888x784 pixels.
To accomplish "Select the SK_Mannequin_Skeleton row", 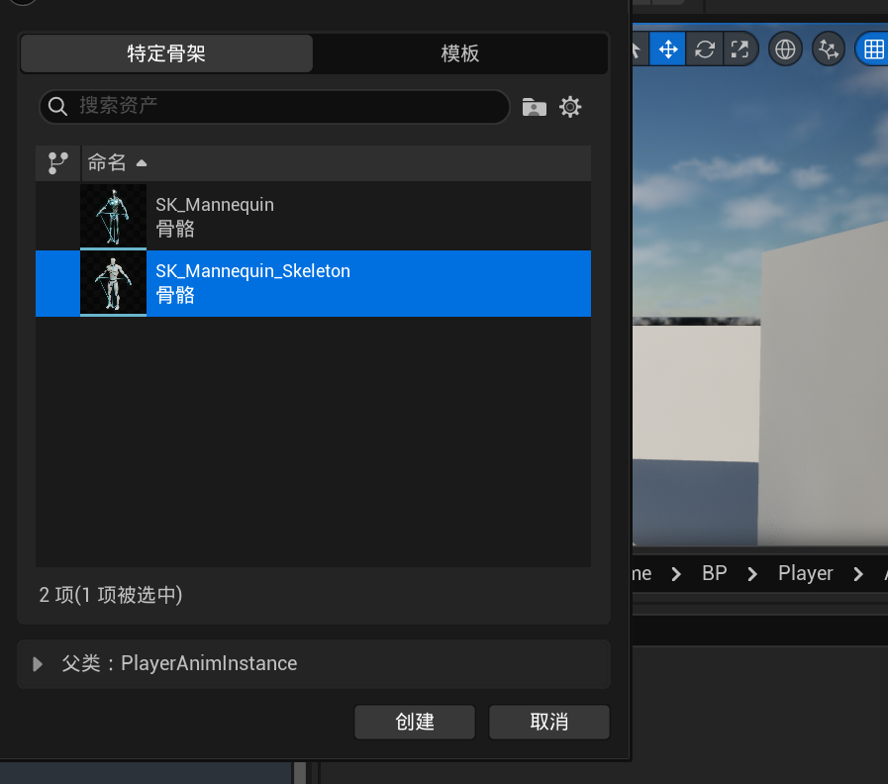I will pos(313,283).
